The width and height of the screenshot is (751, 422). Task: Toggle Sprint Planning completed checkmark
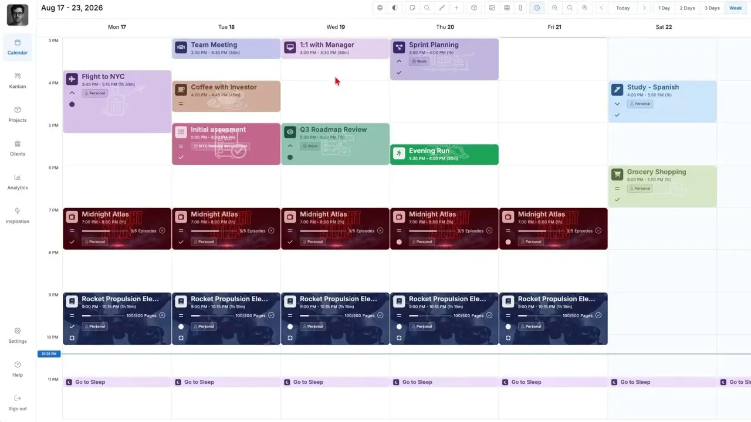[x=399, y=73]
